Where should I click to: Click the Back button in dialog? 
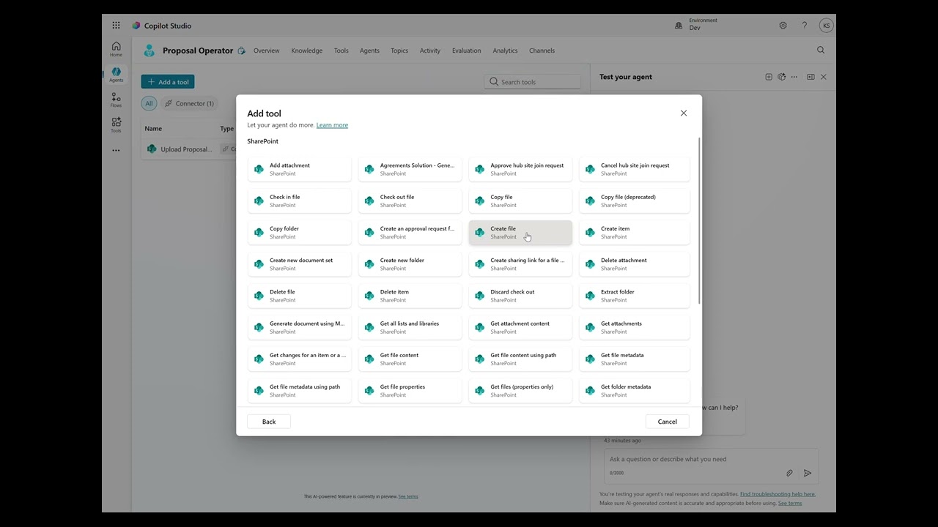coord(269,422)
